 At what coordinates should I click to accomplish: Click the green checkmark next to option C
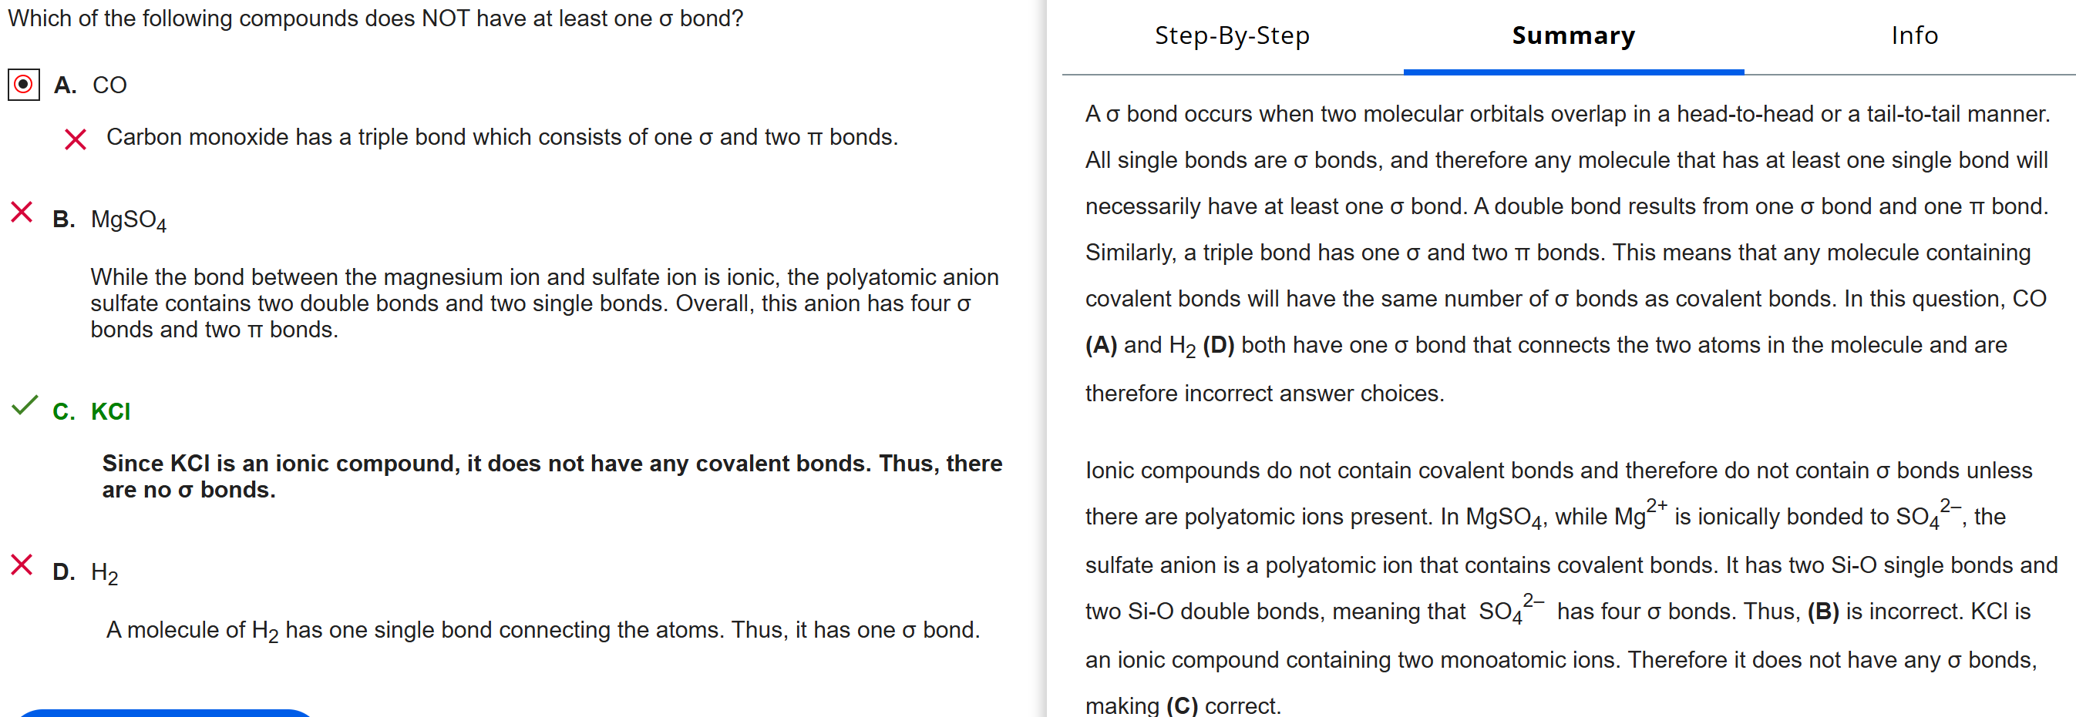coord(24,406)
